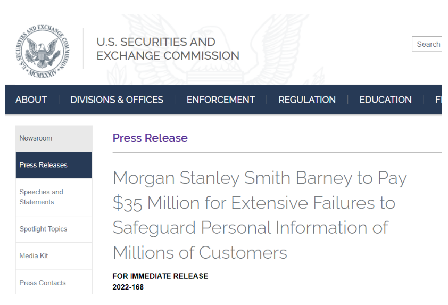Open the REGULATION navigation item
The height and width of the screenshot is (305, 448).
[x=307, y=100]
